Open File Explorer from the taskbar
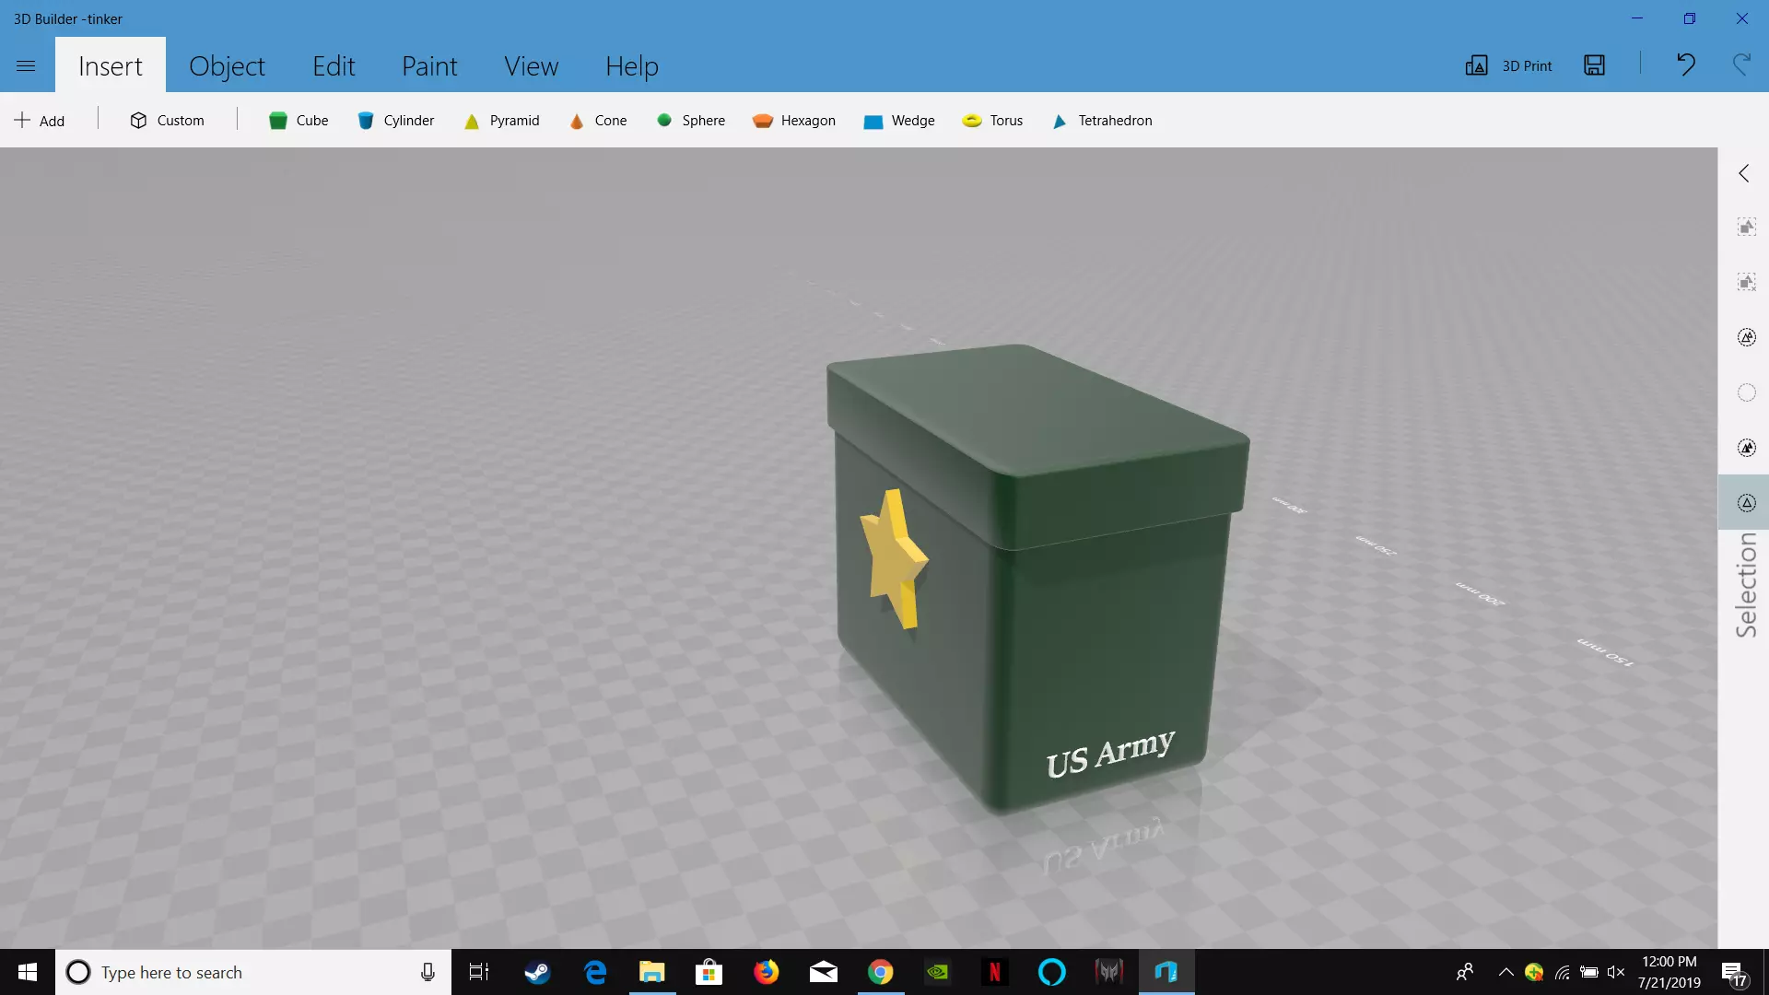This screenshot has height=995, width=1769. click(652, 972)
